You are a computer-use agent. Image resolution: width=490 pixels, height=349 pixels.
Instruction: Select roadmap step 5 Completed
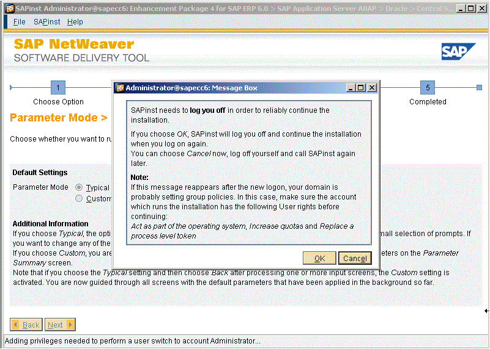[x=428, y=88]
